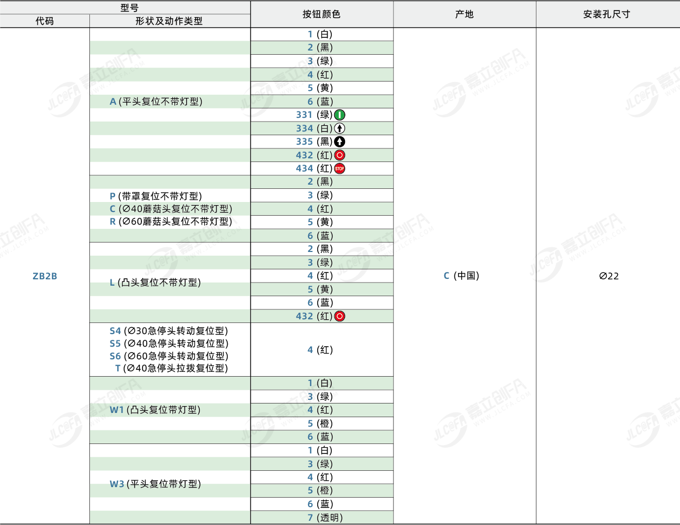Click the 434 (红) color code text
This screenshot has height=525, width=680.
pyautogui.click(x=314, y=168)
